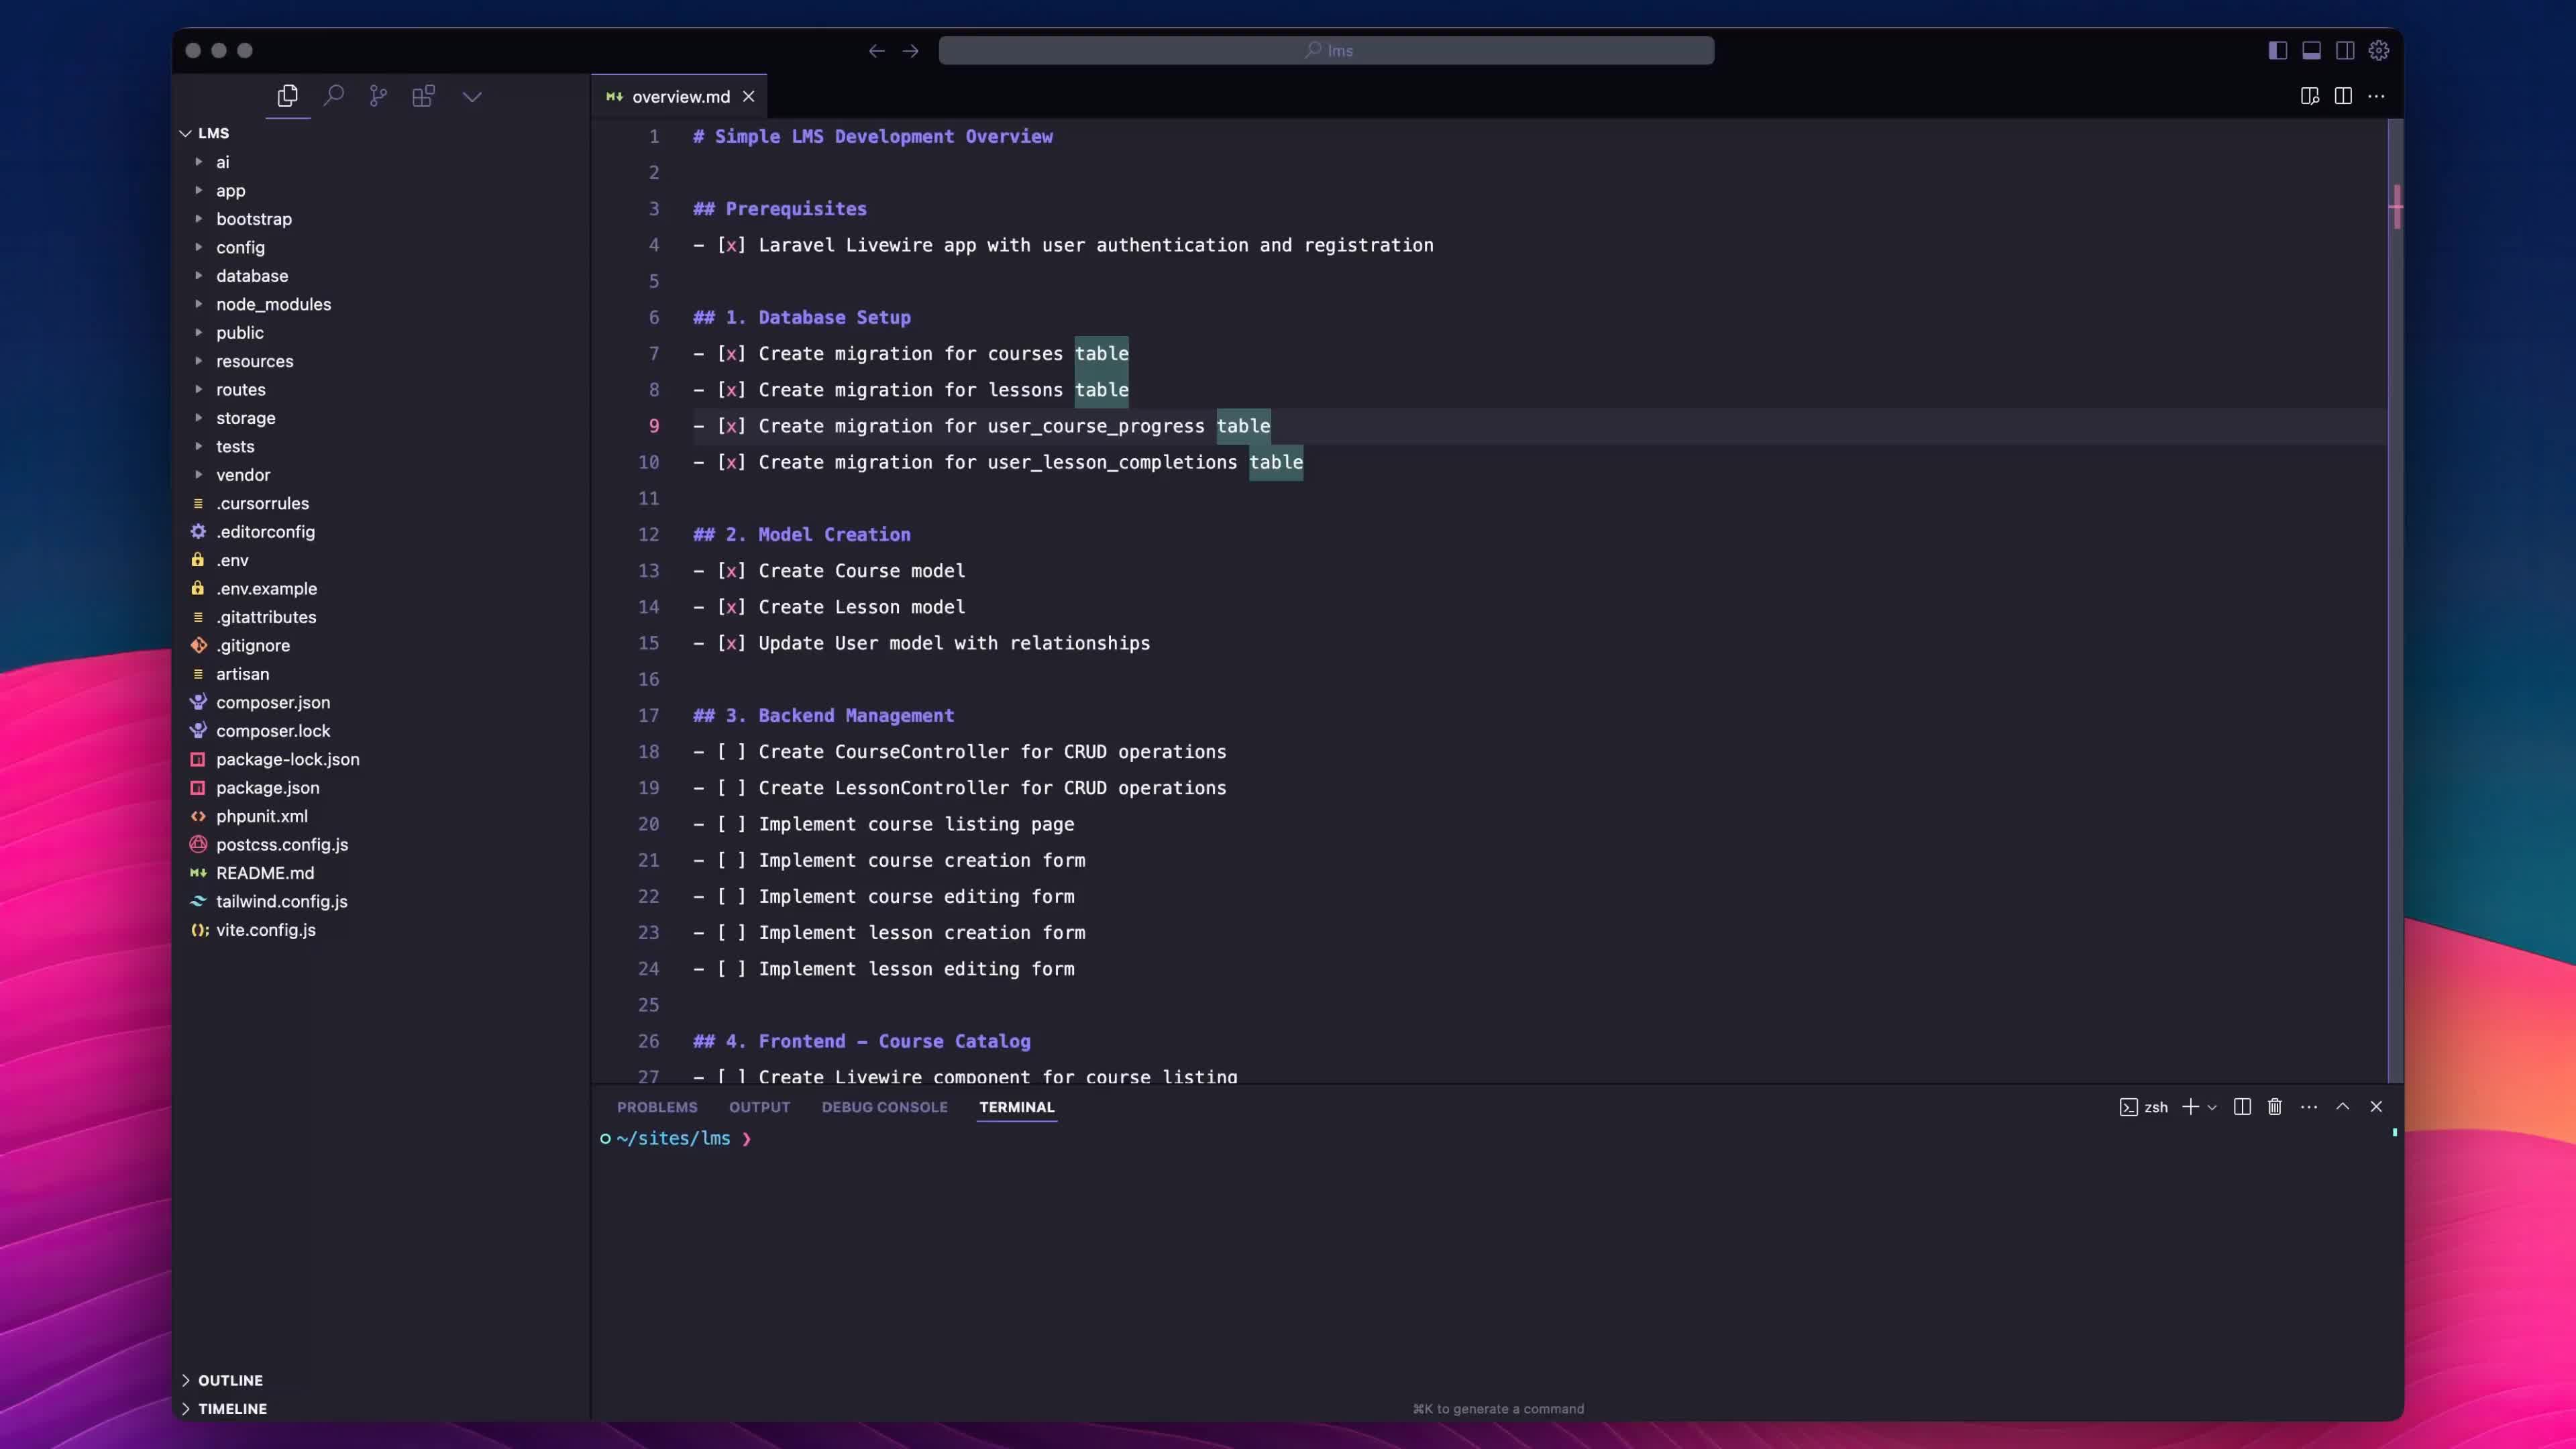The height and width of the screenshot is (1449, 2576).
Task: Open new terminal profile dropdown arrow
Action: (x=2212, y=1108)
